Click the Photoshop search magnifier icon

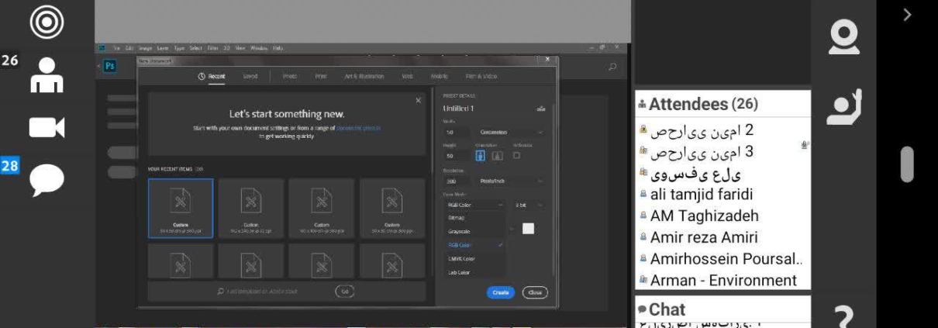[612, 67]
